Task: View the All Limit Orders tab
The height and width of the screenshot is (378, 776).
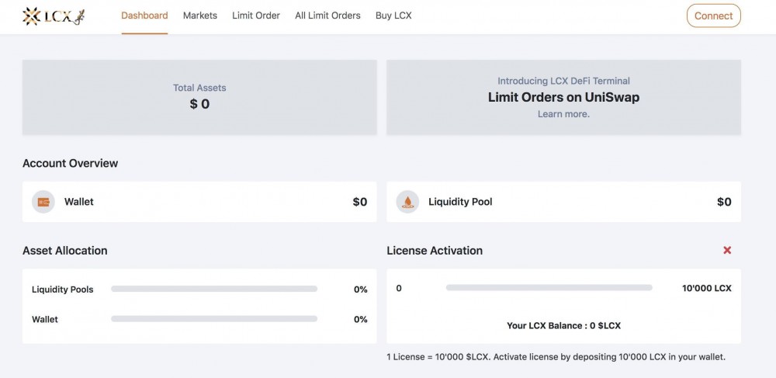Action: 327,16
